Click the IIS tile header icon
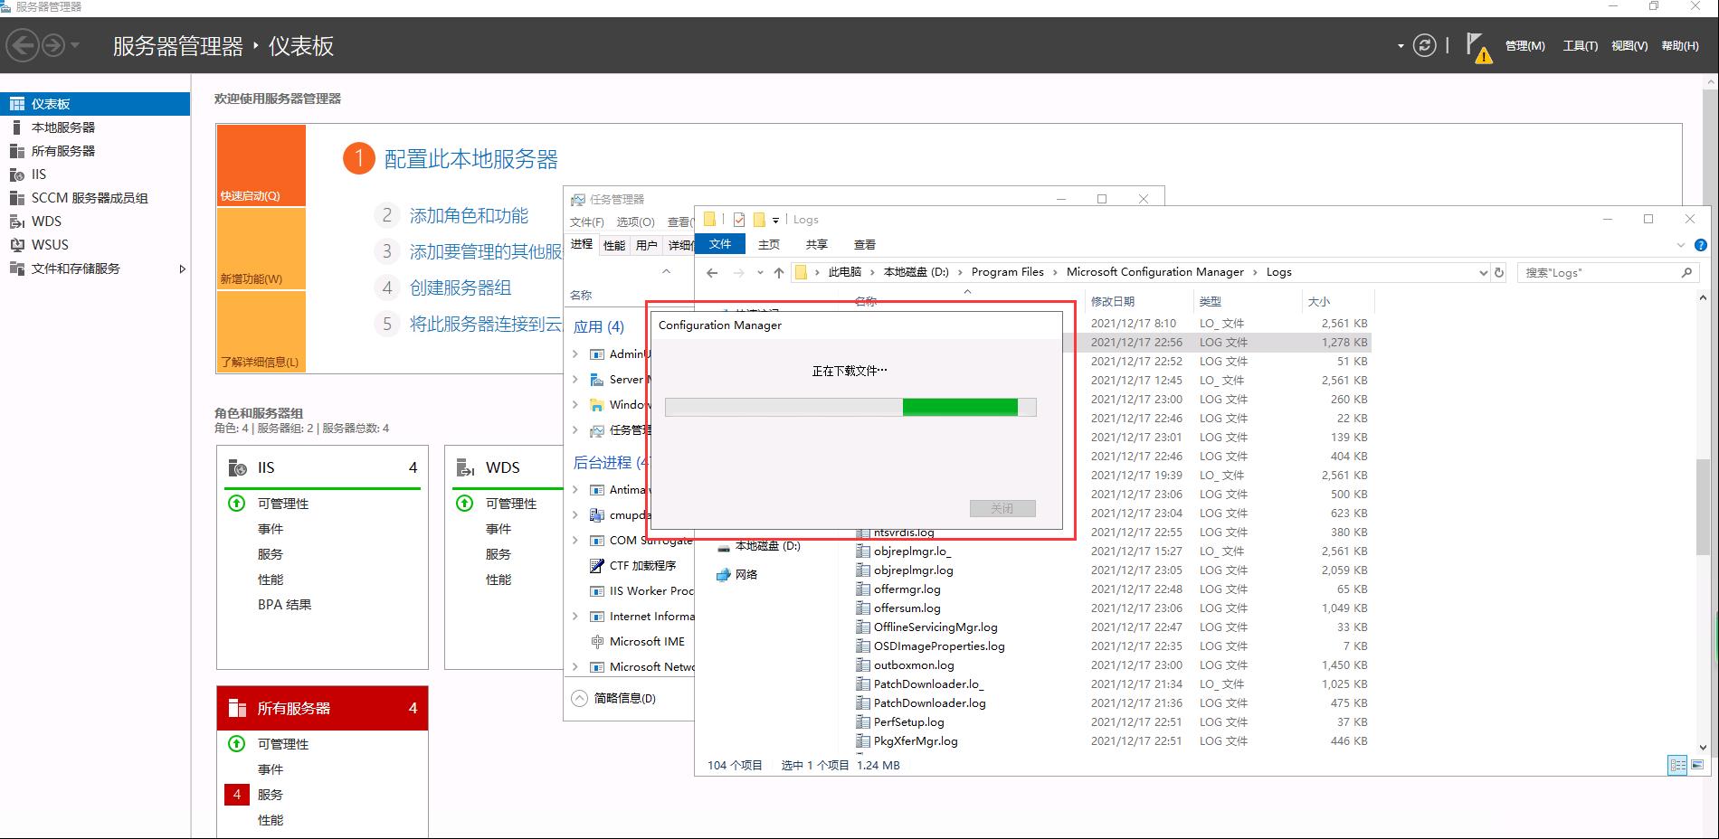This screenshot has height=839, width=1719. coord(238,467)
